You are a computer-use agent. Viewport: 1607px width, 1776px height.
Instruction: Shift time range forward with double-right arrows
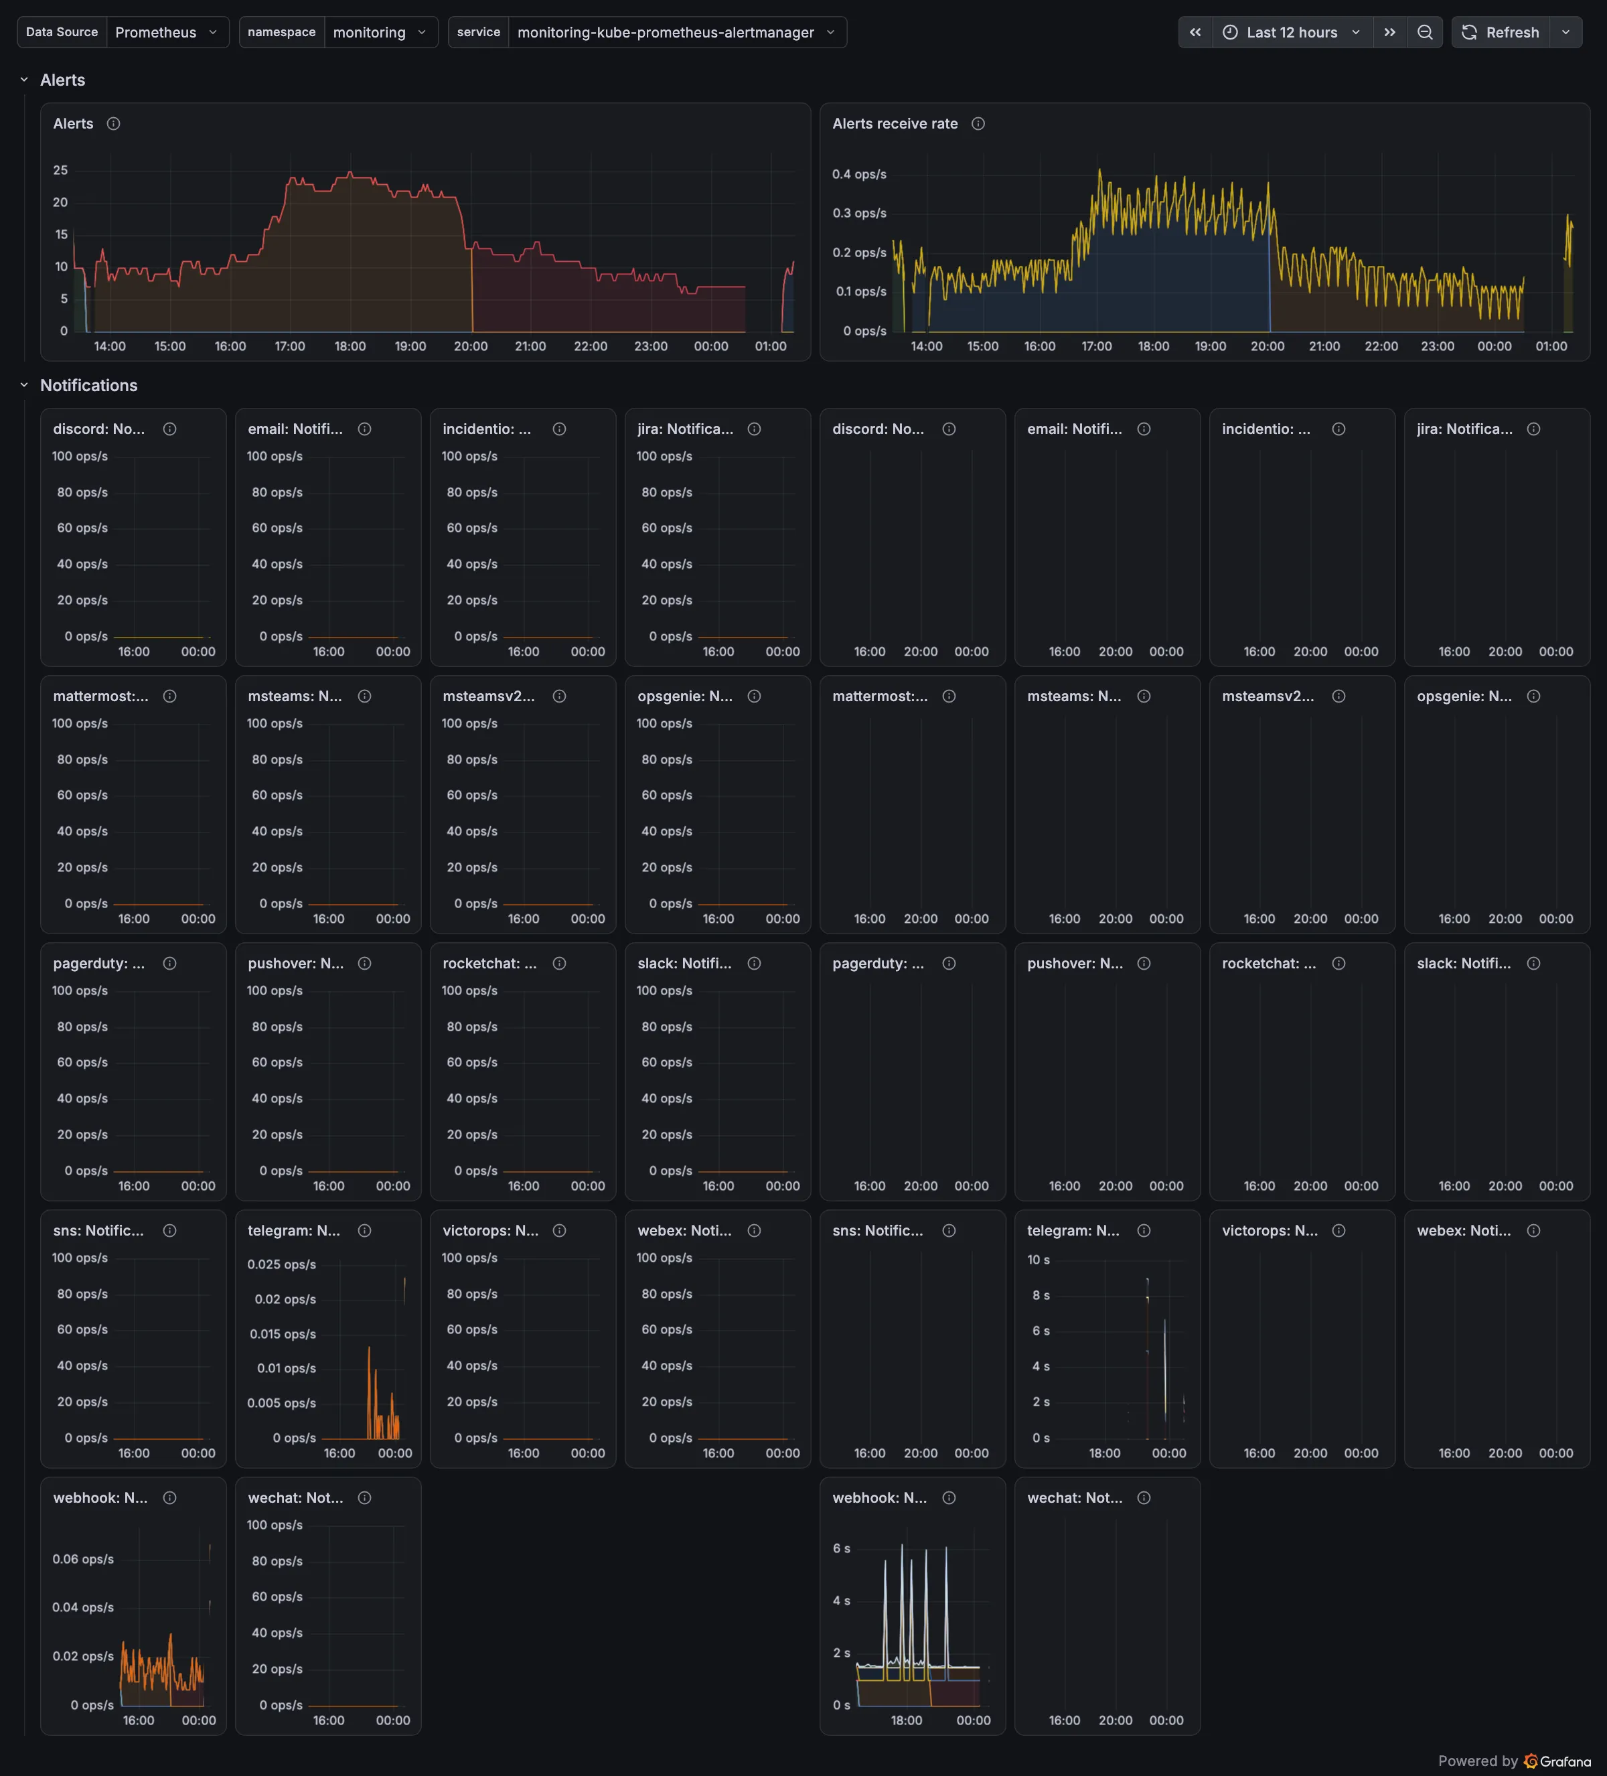1389,33
